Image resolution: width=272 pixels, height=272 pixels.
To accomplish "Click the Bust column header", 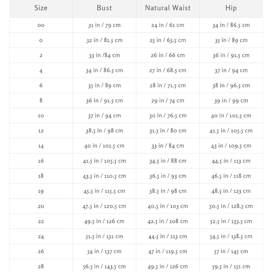I will 104,8.
